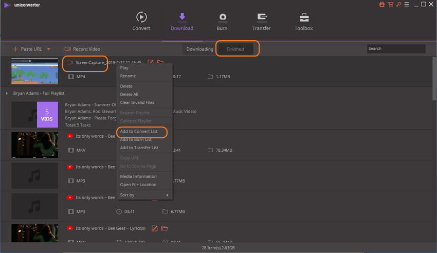Click the ScreenCapture file name
Image resolution: width=437 pixels, height=253 pixels.
click(108, 63)
